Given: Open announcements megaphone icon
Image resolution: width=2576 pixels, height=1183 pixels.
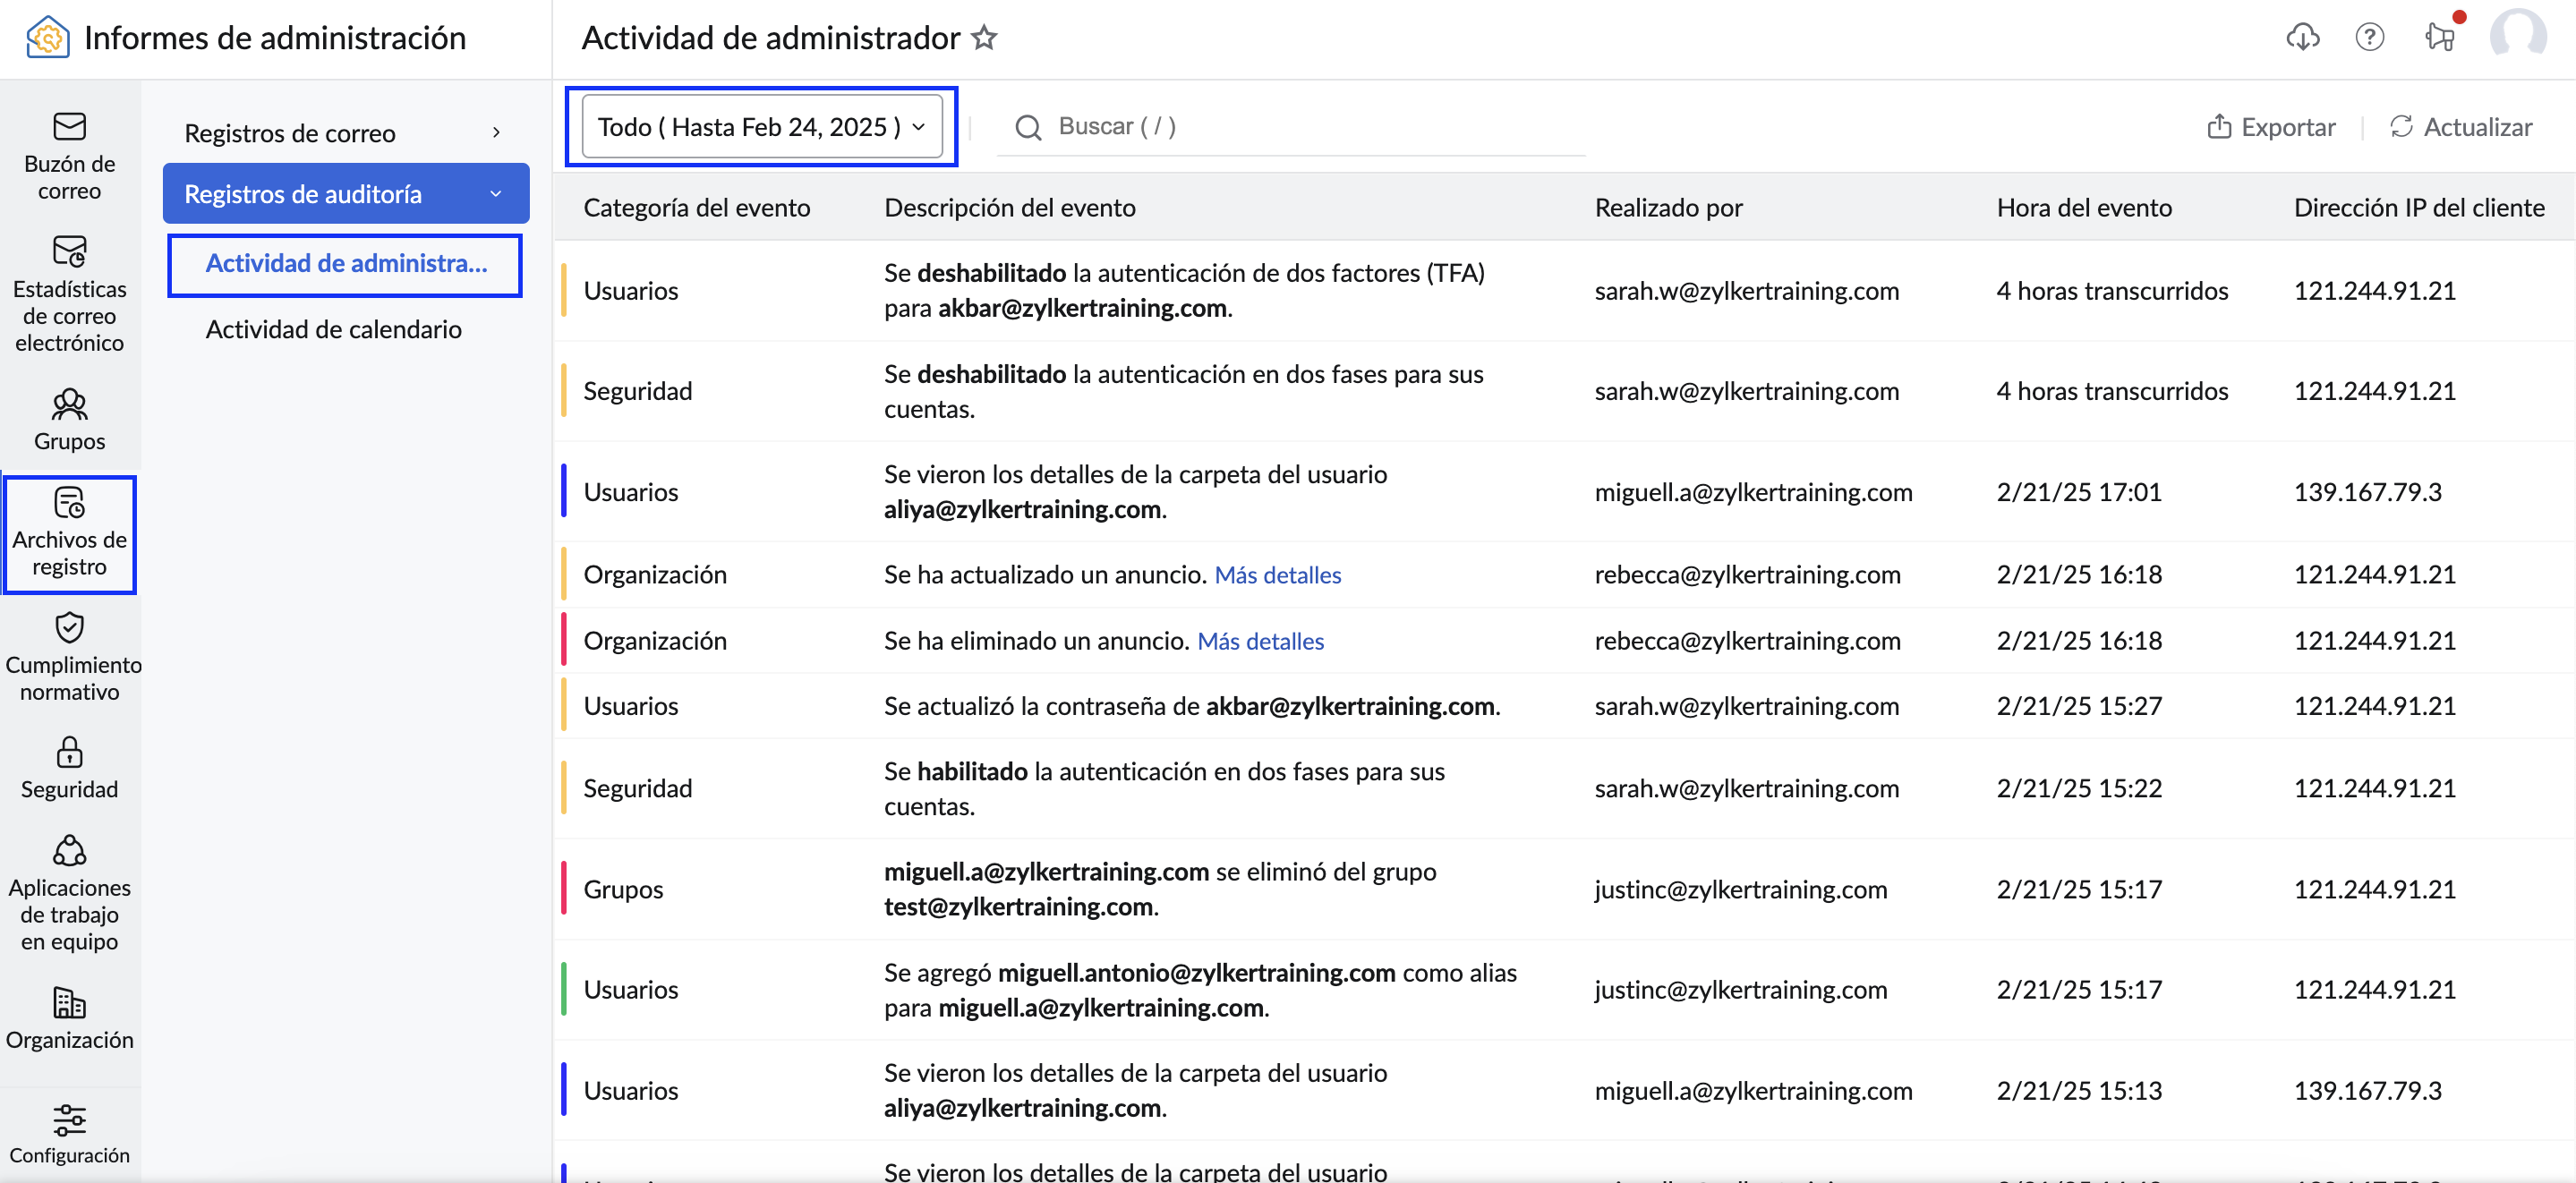Looking at the screenshot, I should click(x=2440, y=38).
